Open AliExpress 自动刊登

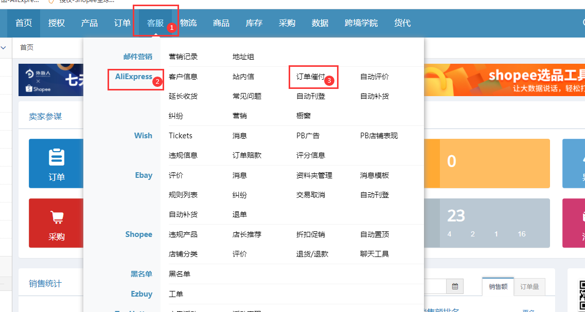click(x=310, y=96)
